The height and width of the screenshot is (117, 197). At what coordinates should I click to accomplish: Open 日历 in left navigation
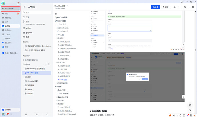point(7,22)
